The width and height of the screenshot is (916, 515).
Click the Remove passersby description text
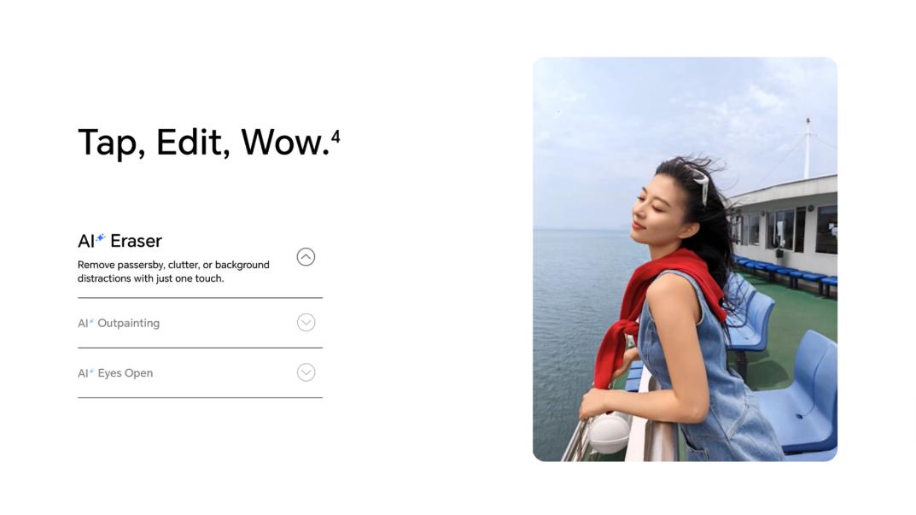pyautogui.click(x=173, y=272)
